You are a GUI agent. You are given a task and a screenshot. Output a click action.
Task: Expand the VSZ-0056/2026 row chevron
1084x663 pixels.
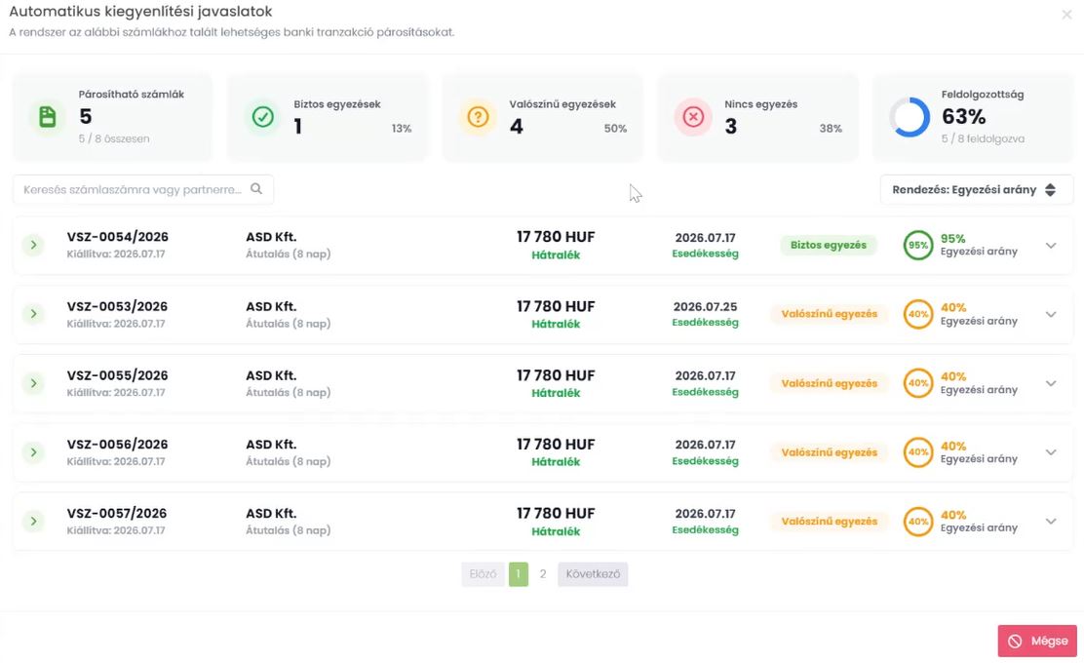(x=1051, y=452)
